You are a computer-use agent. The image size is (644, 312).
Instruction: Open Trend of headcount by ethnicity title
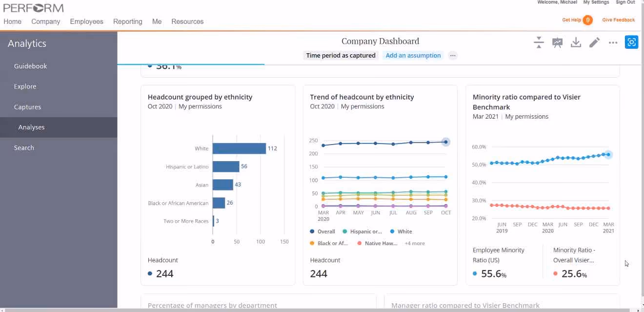[362, 97]
